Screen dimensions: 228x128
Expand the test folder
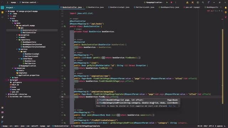tap(10, 78)
